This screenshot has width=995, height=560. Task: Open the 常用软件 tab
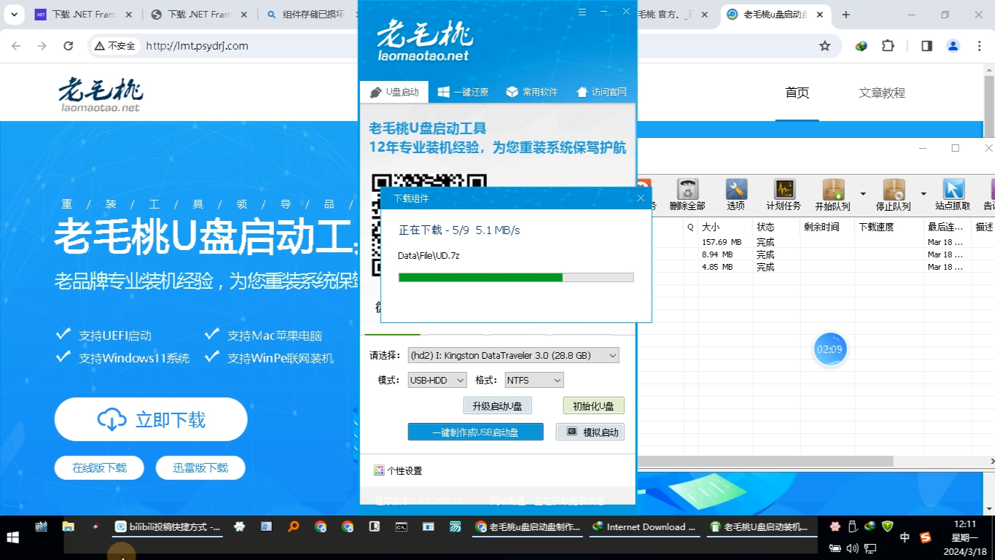tap(532, 92)
